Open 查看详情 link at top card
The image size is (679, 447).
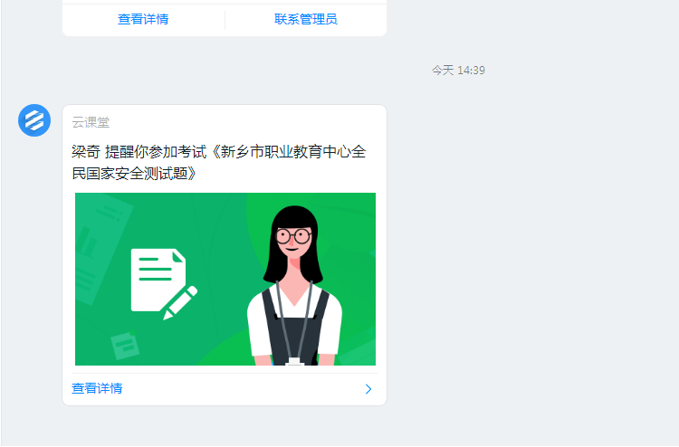(143, 19)
